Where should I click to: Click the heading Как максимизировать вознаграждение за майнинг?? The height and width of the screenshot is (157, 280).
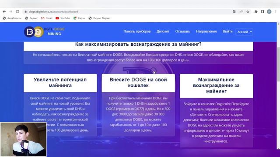pos(138,44)
